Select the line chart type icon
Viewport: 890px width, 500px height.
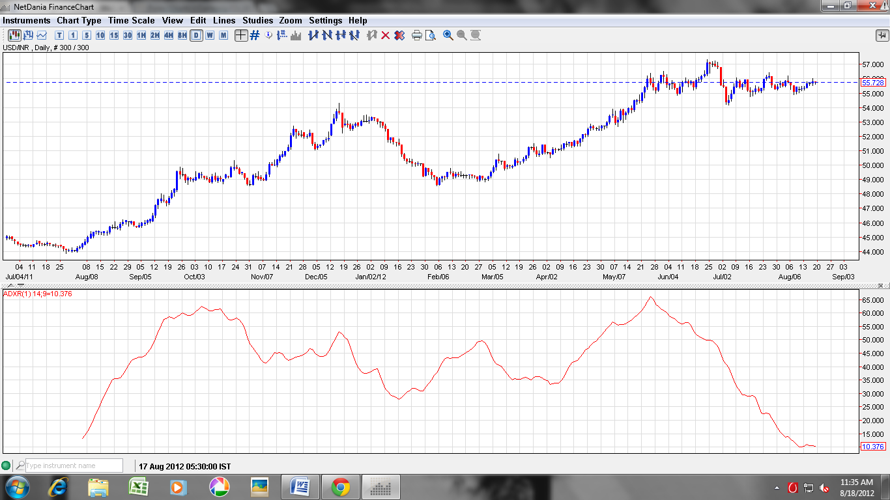point(40,36)
